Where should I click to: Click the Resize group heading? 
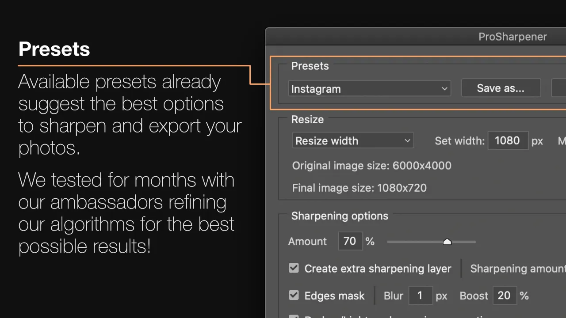(307, 119)
